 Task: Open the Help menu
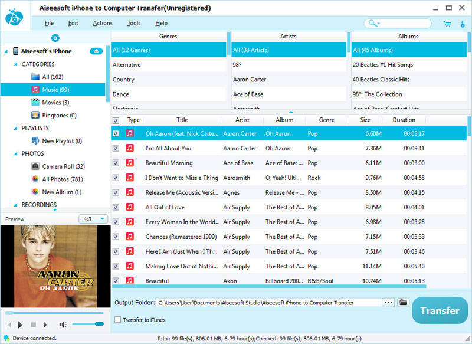161,23
